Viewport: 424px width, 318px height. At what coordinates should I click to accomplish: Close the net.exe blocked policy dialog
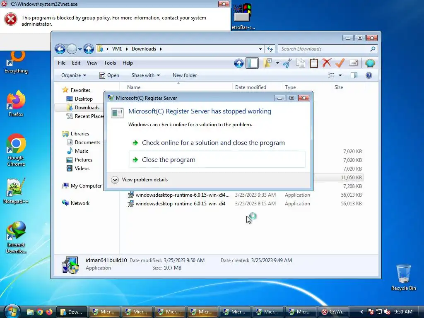(x=224, y=4)
